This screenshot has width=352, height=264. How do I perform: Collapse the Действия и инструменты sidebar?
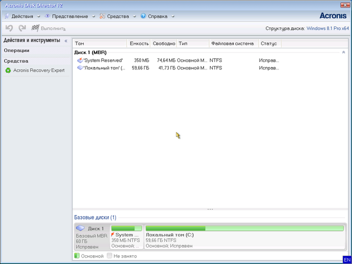click(x=66, y=41)
